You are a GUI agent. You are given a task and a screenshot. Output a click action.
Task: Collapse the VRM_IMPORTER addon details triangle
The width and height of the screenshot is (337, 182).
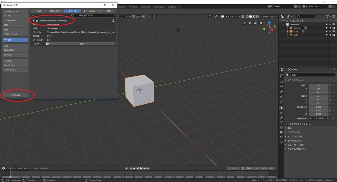33,21
